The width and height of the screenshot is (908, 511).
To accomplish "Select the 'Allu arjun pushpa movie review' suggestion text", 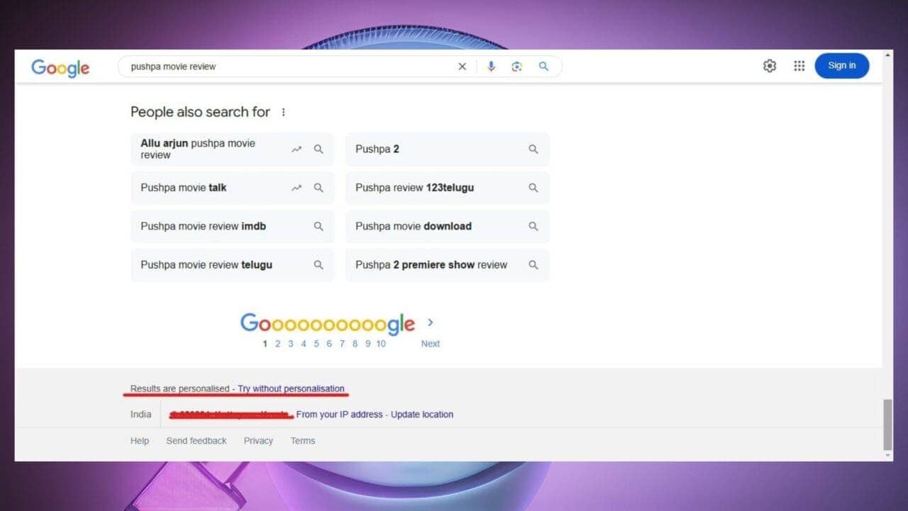I will pos(198,149).
